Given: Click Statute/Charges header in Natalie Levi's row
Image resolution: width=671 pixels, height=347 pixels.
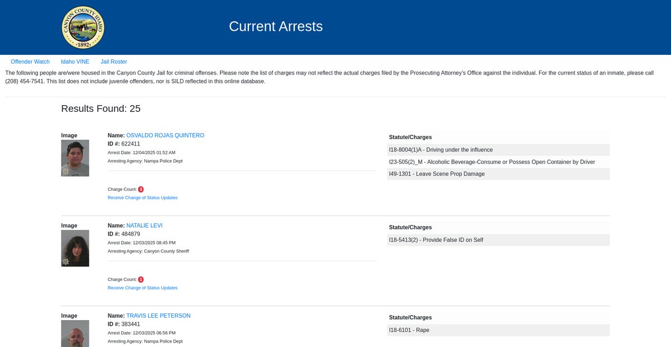Looking at the screenshot, I should pos(410,227).
